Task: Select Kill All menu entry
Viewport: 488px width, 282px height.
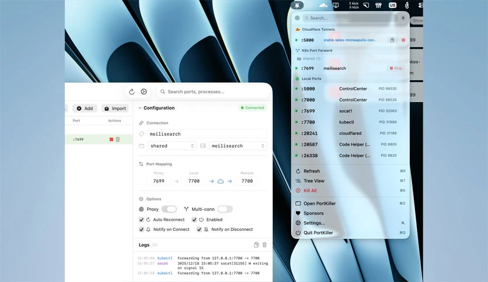Action: pyautogui.click(x=350, y=191)
